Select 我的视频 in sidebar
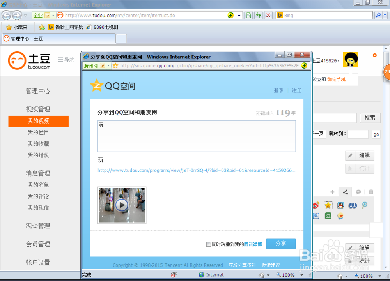The image size is (390, 281). (38, 121)
